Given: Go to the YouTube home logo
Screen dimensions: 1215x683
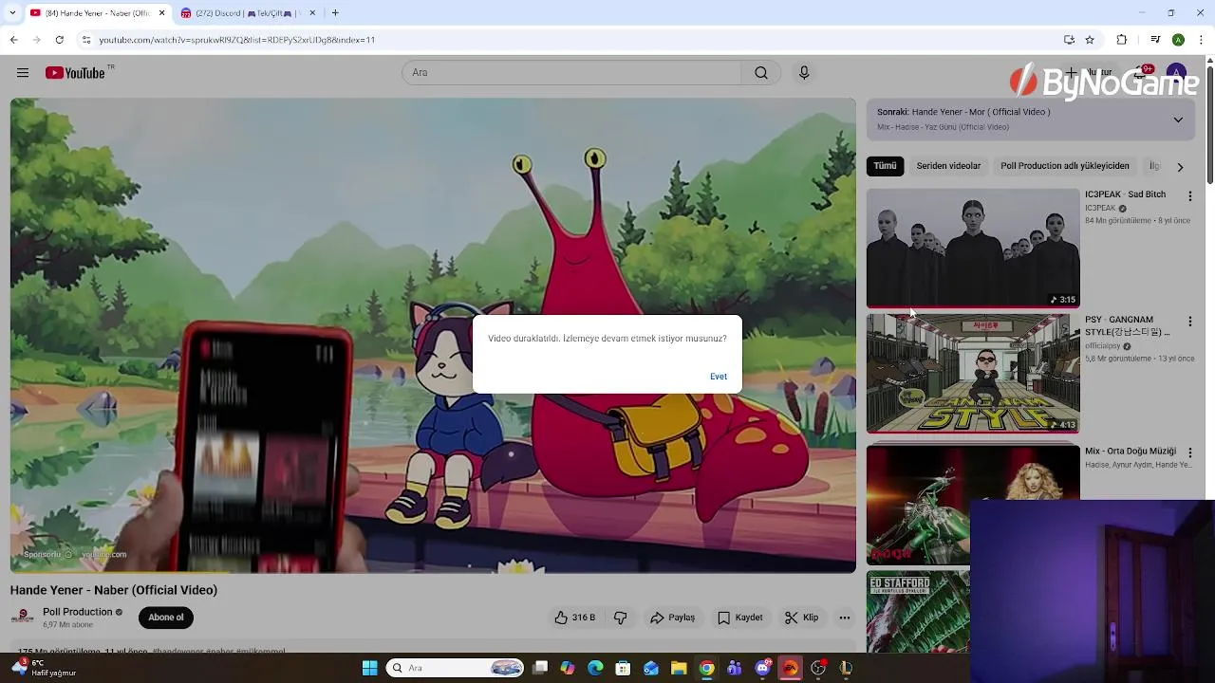Looking at the screenshot, I should click(x=75, y=73).
